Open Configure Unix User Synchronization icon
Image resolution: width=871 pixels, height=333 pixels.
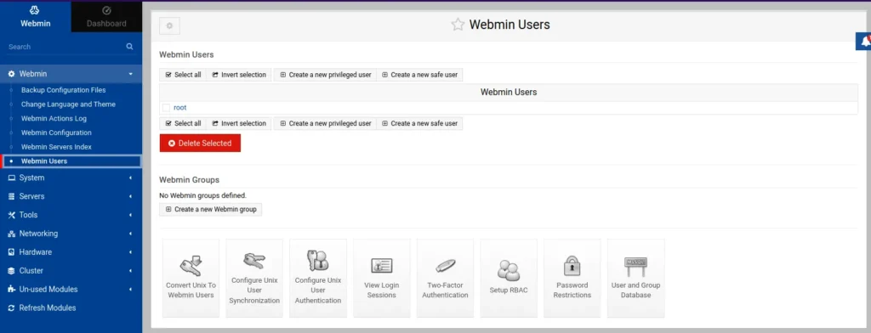(x=254, y=278)
